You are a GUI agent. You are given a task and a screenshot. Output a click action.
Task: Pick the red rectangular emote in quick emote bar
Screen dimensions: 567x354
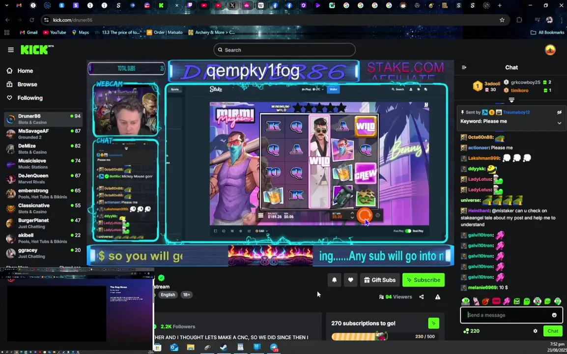tap(496, 301)
